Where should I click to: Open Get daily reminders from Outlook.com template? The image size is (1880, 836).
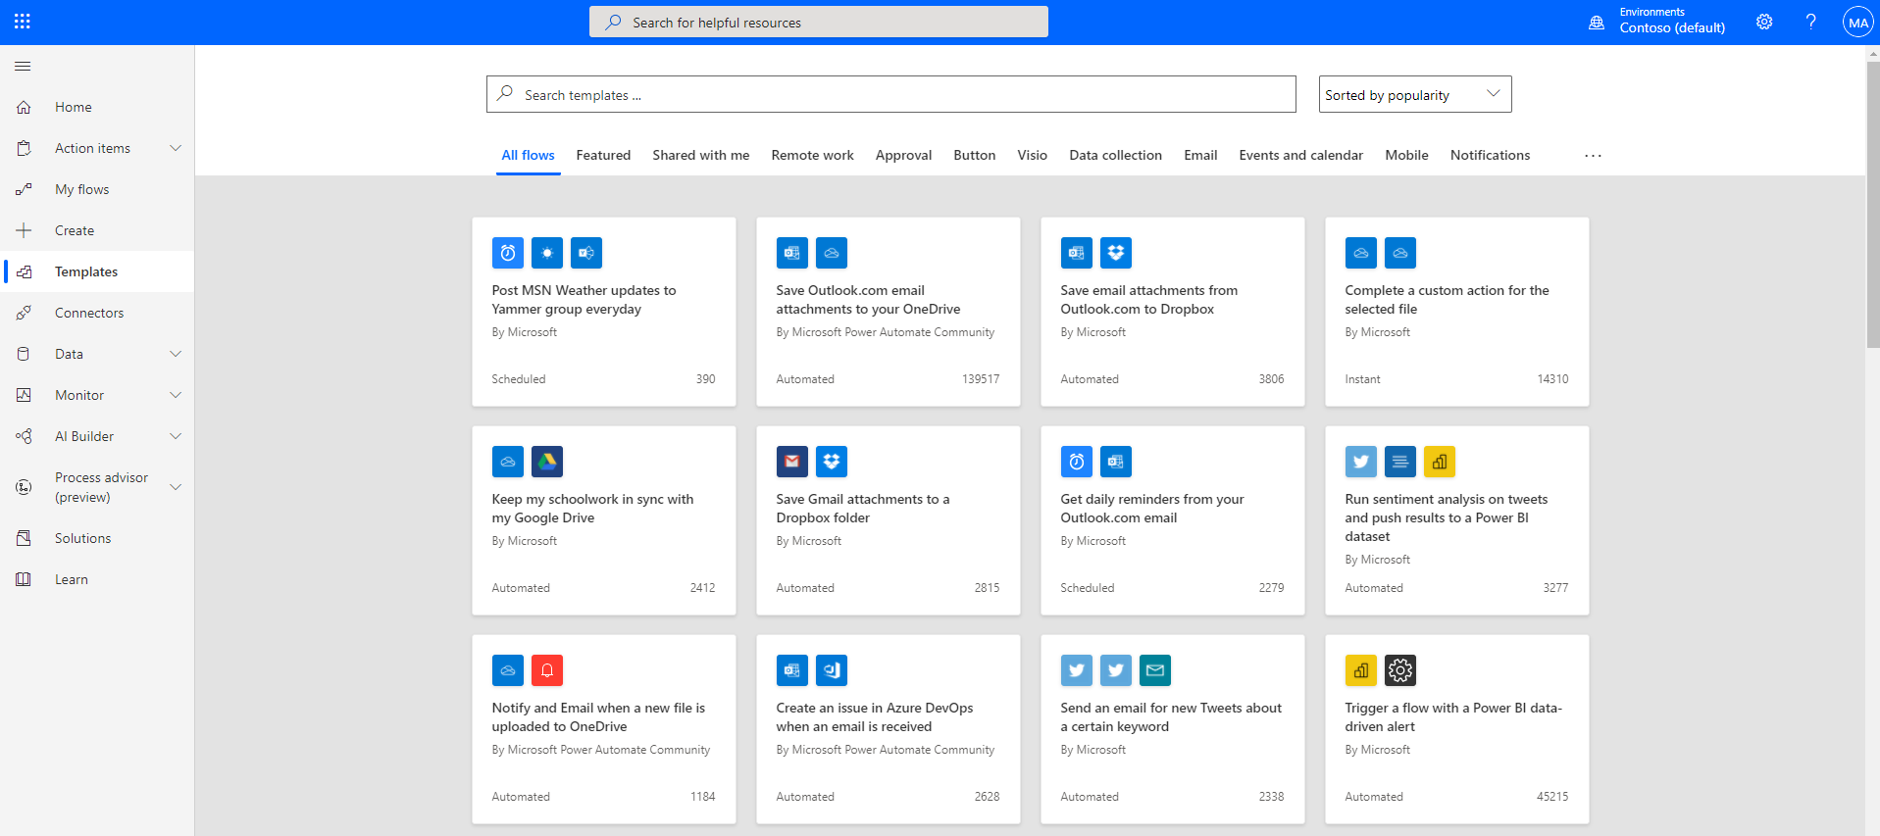click(x=1172, y=520)
